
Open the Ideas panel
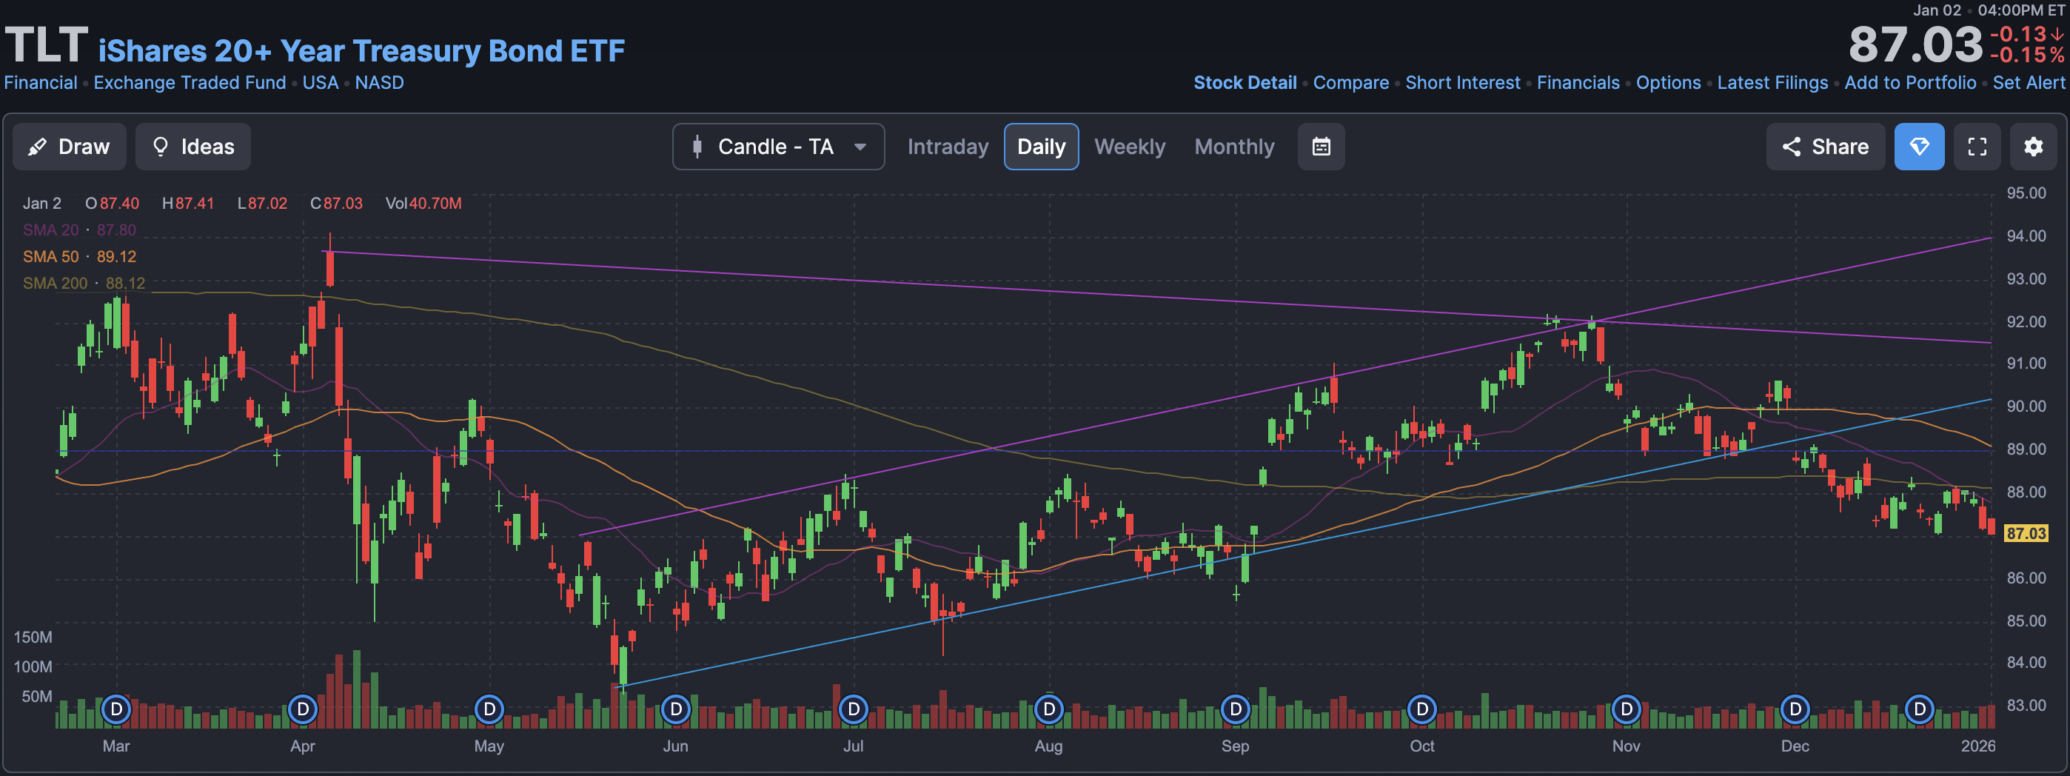coord(192,146)
